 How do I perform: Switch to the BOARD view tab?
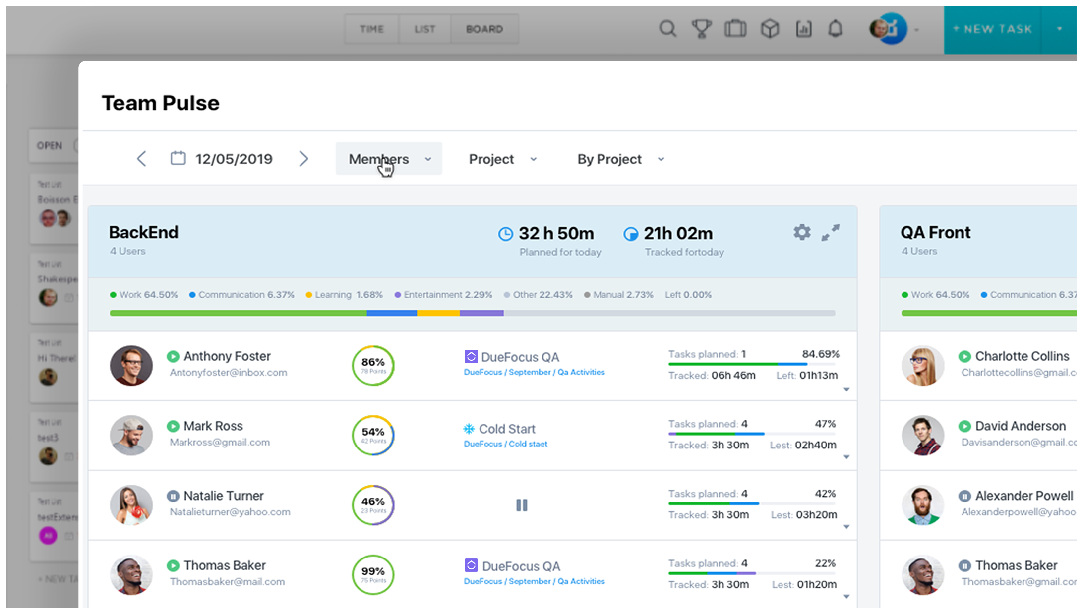484,29
